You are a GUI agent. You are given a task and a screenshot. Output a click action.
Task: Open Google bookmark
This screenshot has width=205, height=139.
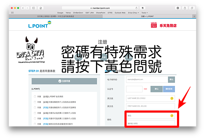(60, 13)
